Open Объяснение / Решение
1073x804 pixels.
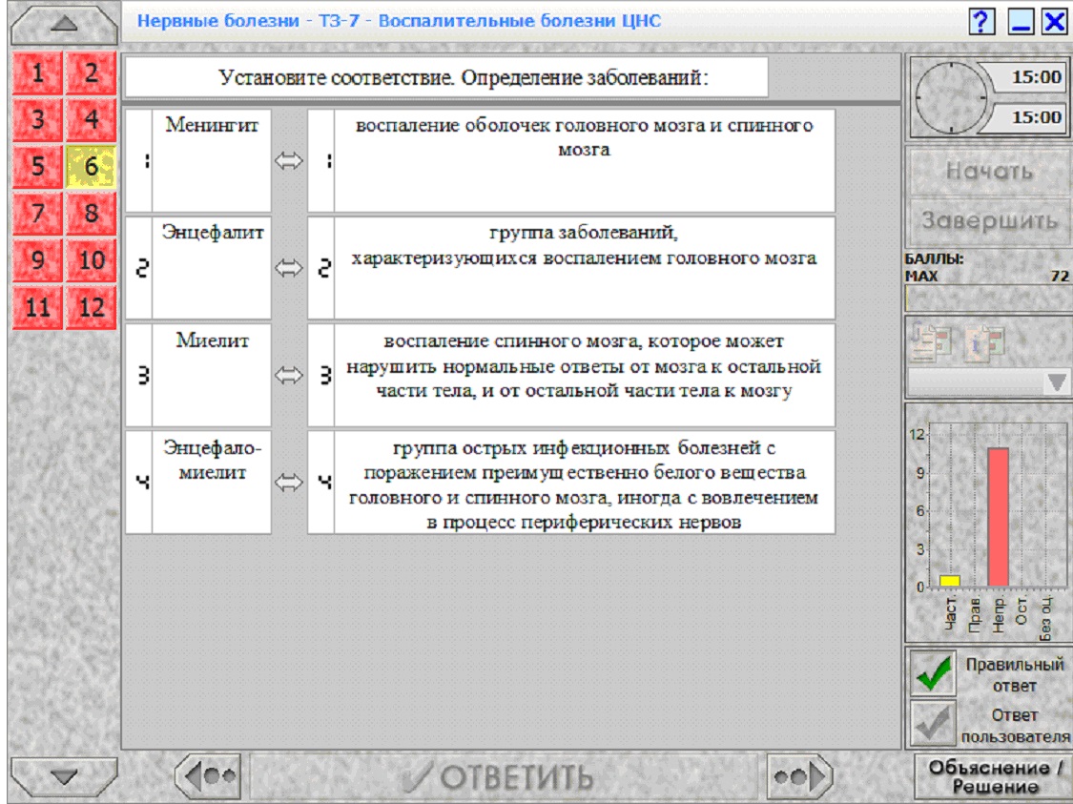(x=994, y=776)
